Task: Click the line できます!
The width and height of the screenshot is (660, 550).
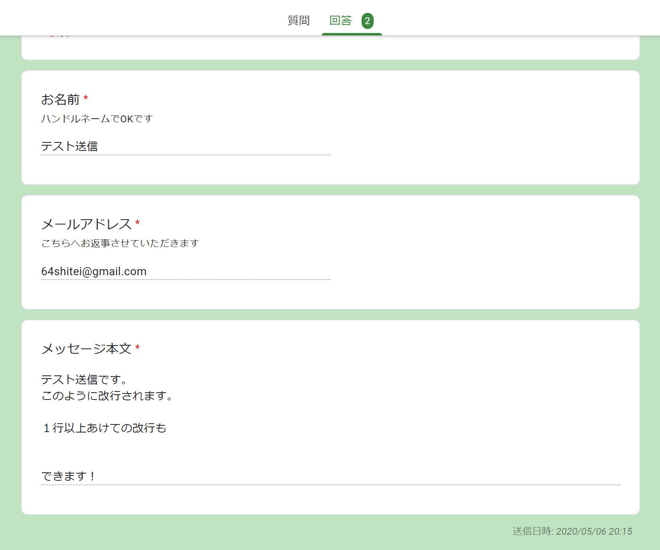Action: click(68, 476)
